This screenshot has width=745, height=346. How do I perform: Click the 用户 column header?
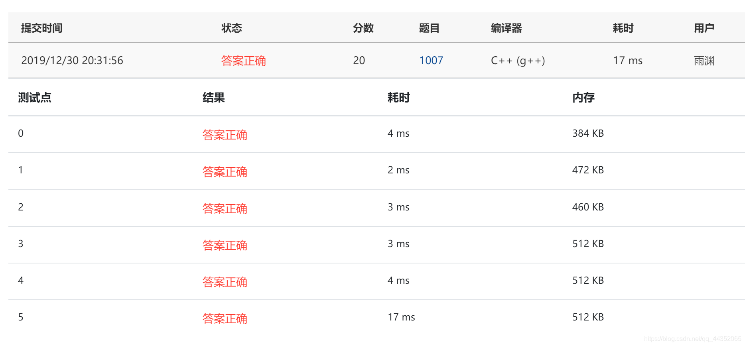coord(704,28)
